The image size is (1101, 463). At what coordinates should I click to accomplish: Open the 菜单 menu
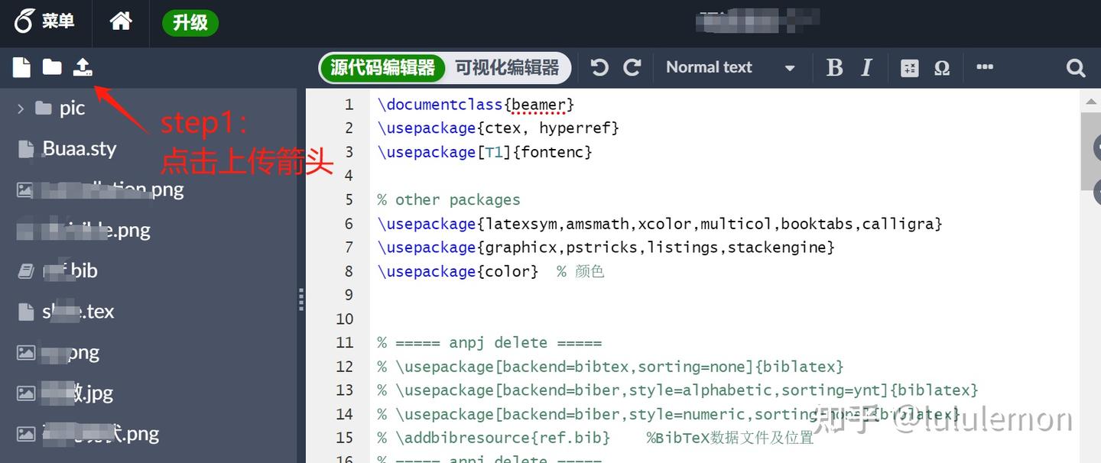[44, 21]
